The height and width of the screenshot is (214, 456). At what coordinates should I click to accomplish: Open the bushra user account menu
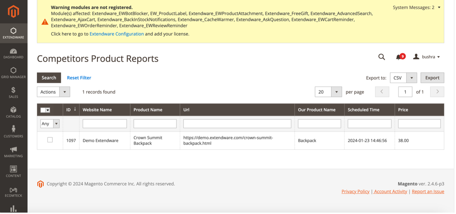pyautogui.click(x=426, y=57)
